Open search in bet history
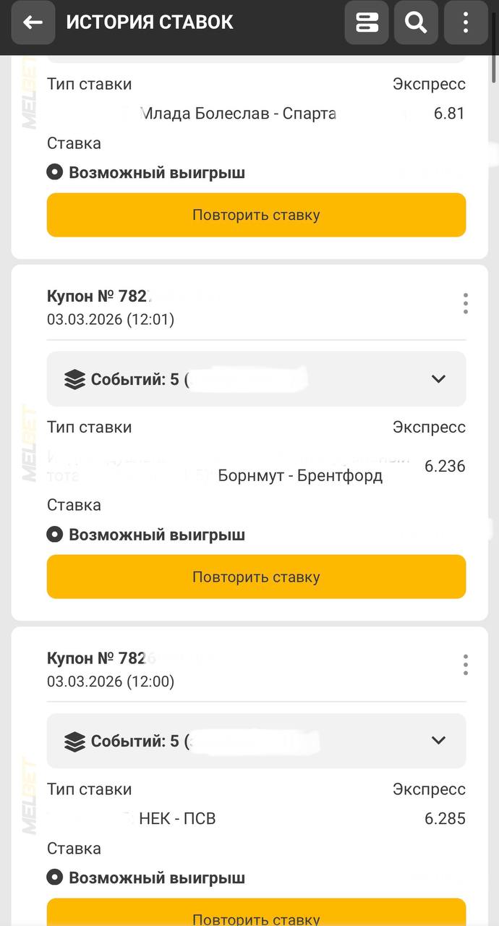This screenshot has width=499, height=926. coord(416,23)
